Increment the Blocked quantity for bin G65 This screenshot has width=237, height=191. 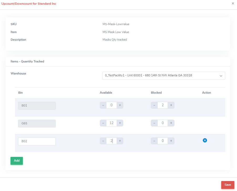(x=171, y=123)
